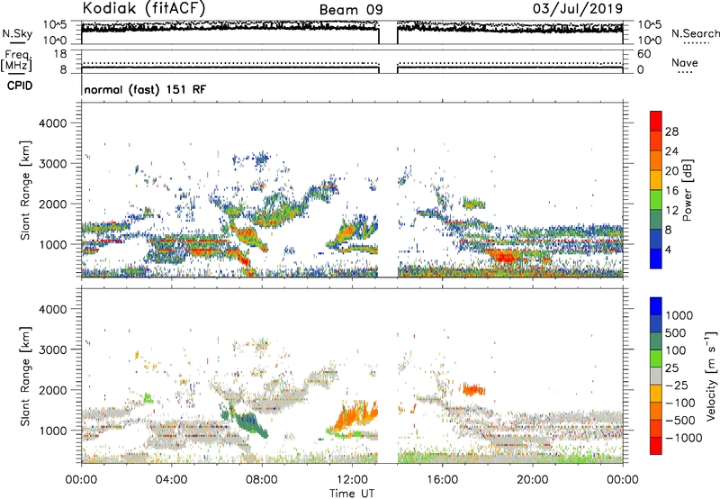The image size is (720, 499).
Task: Click the '-25' label on the Velocity color bar
Action: (676, 386)
